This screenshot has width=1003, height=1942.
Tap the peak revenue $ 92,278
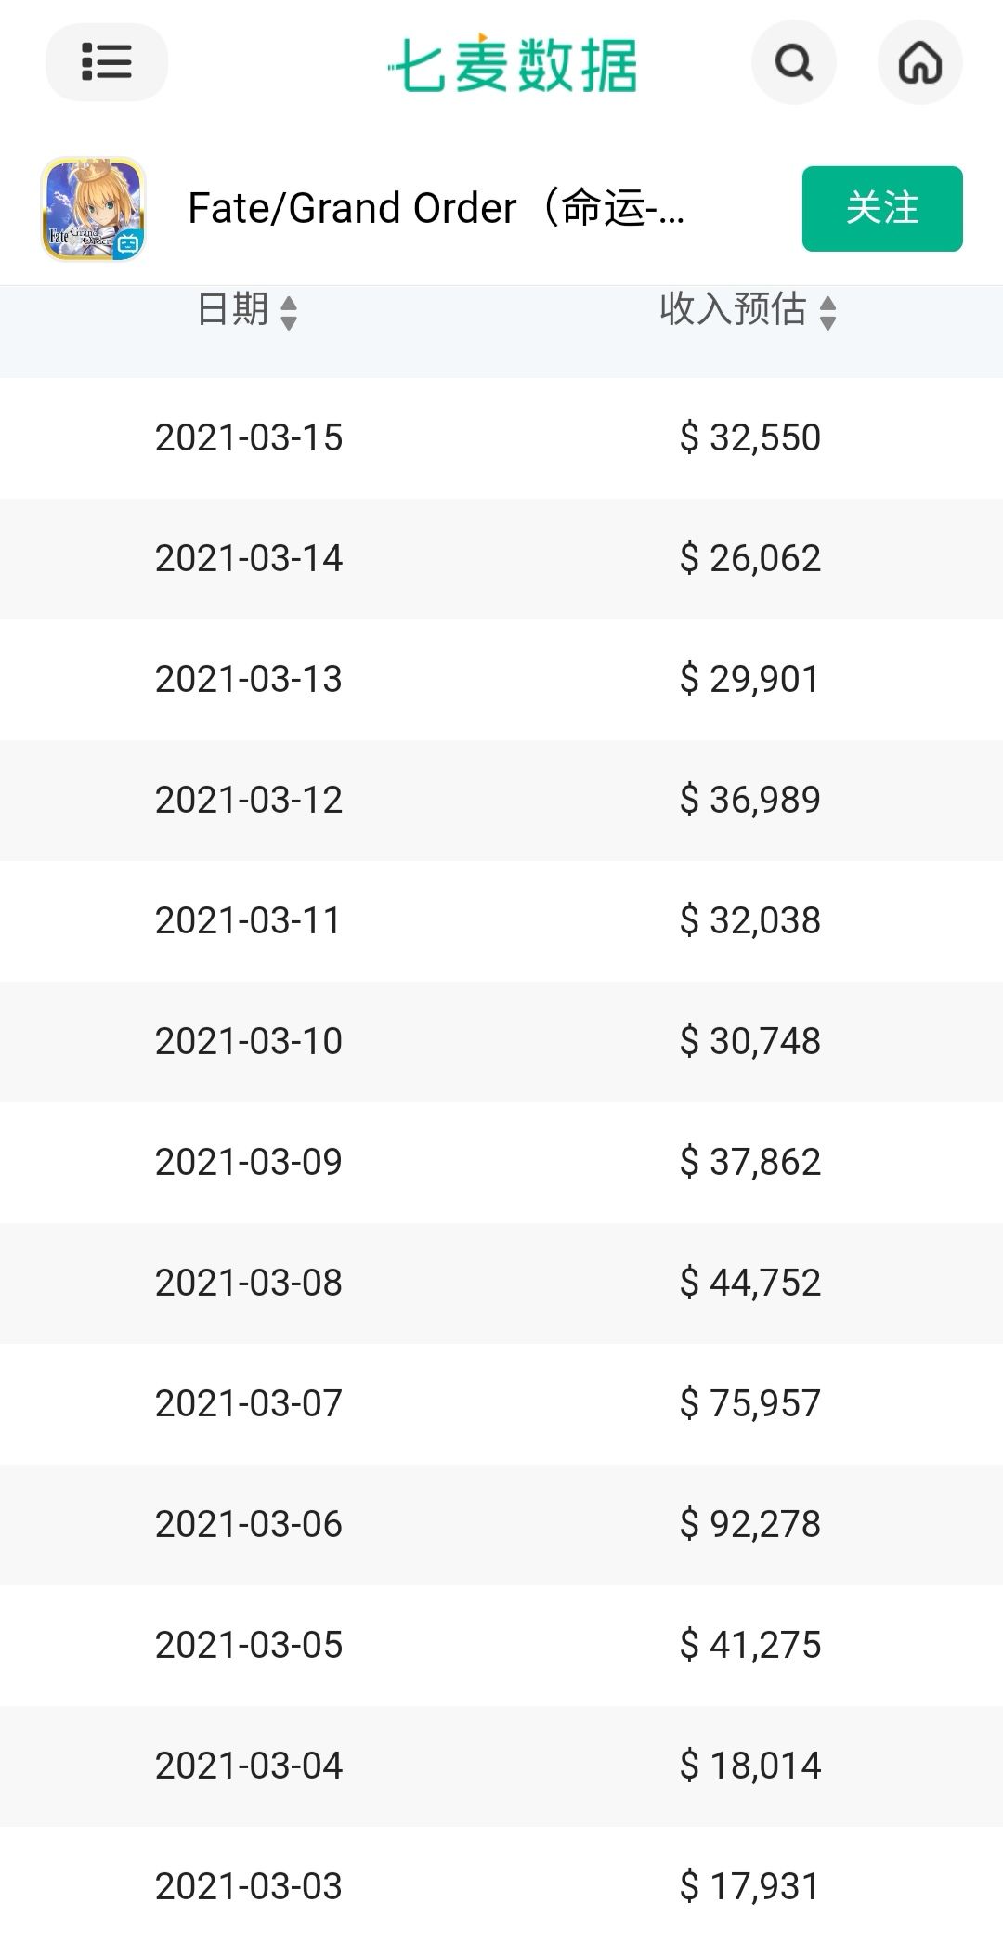point(749,1524)
